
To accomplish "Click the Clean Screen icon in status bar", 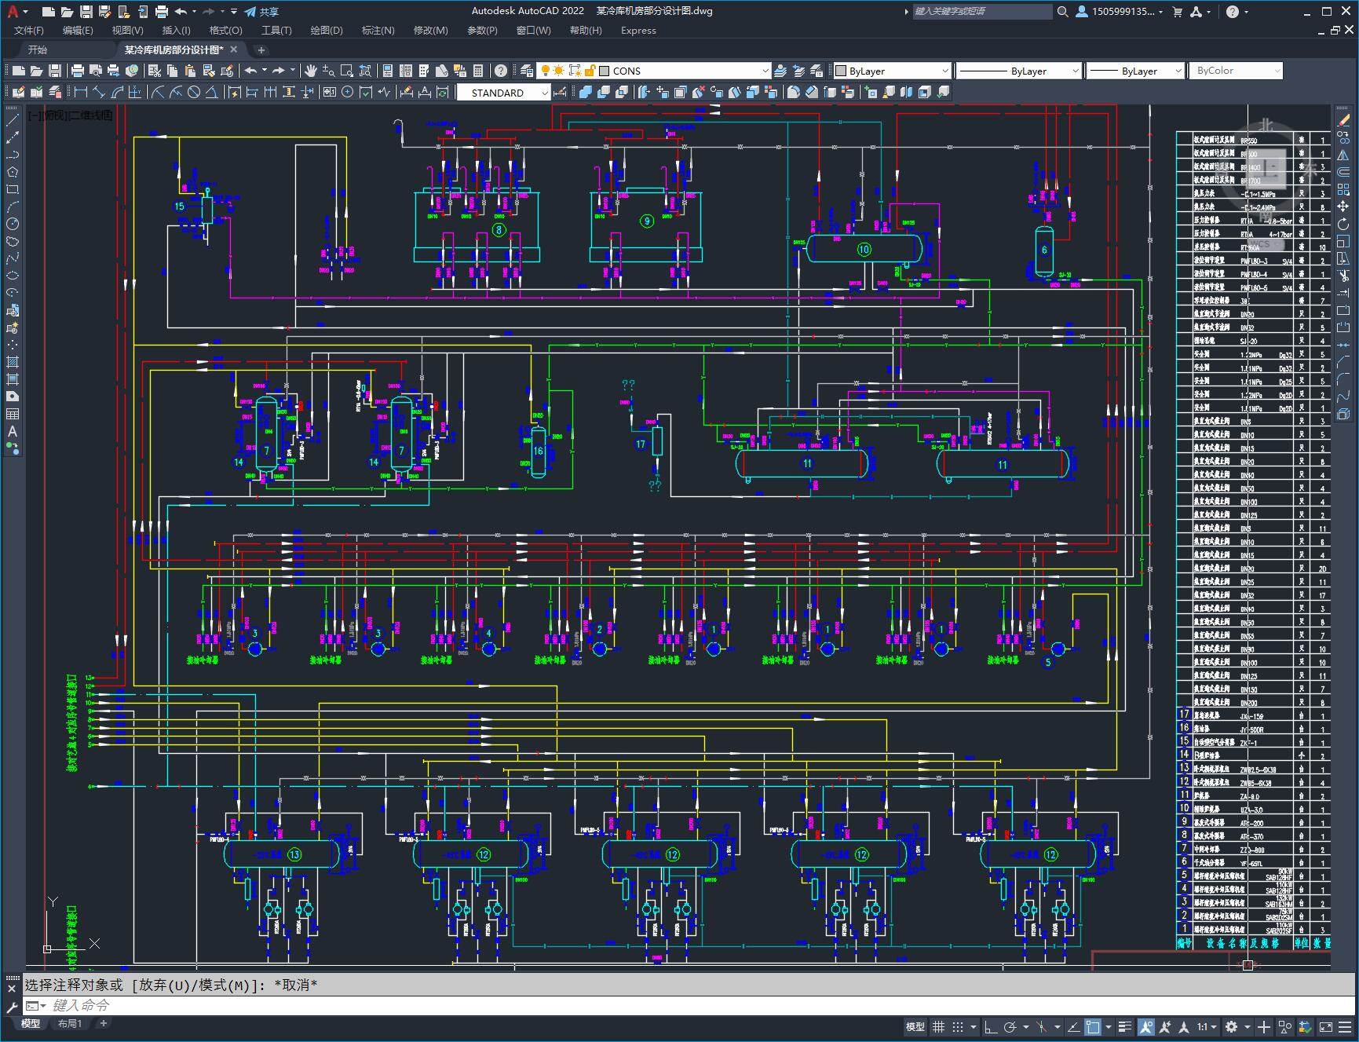I will click(x=1326, y=1026).
